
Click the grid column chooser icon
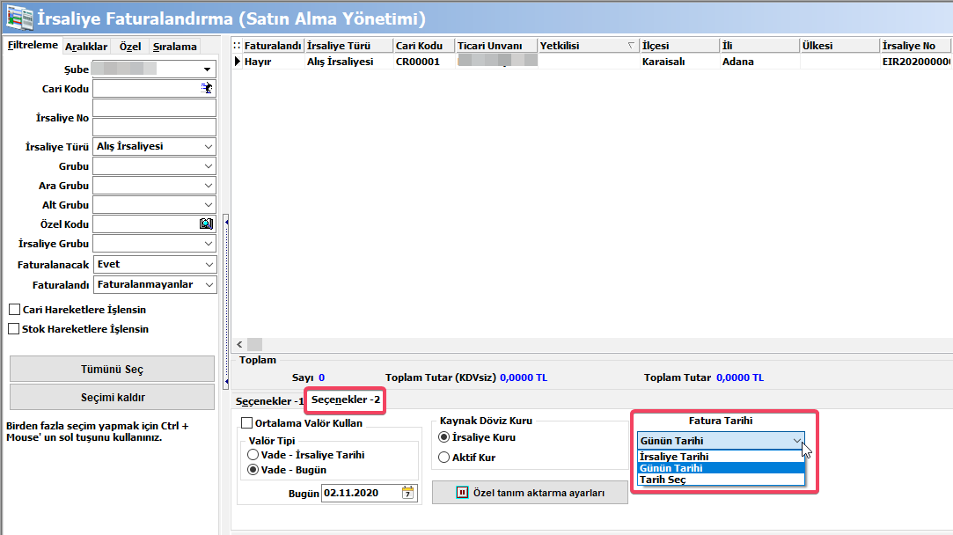[237, 46]
